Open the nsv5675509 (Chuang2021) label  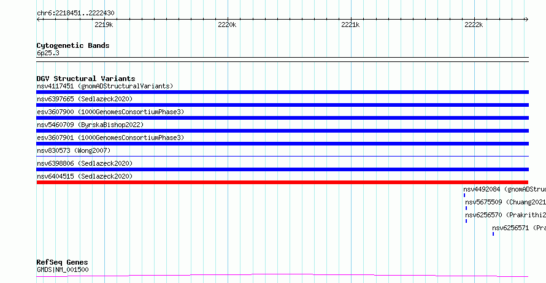tap(506, 202)
